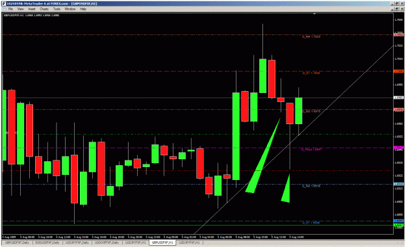Image resolution: width=406 pixels, height=247 pixels.
Task: Click the chart document icon beside File menu
Action: point(5,9)
